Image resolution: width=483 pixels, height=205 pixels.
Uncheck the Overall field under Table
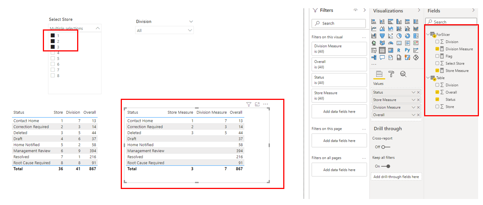coord(438,92)
